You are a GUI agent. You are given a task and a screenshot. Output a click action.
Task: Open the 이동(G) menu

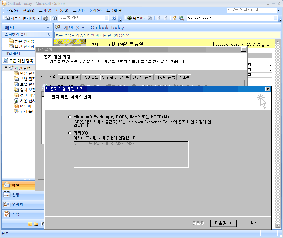click(62, 11)
